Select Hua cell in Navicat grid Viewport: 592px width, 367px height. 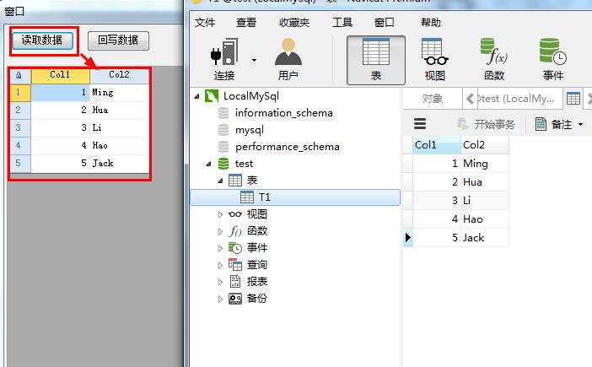coord(485,182)
